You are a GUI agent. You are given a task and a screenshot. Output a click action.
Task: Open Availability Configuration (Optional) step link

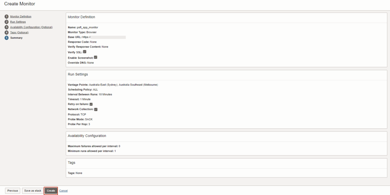click(31, 27)
